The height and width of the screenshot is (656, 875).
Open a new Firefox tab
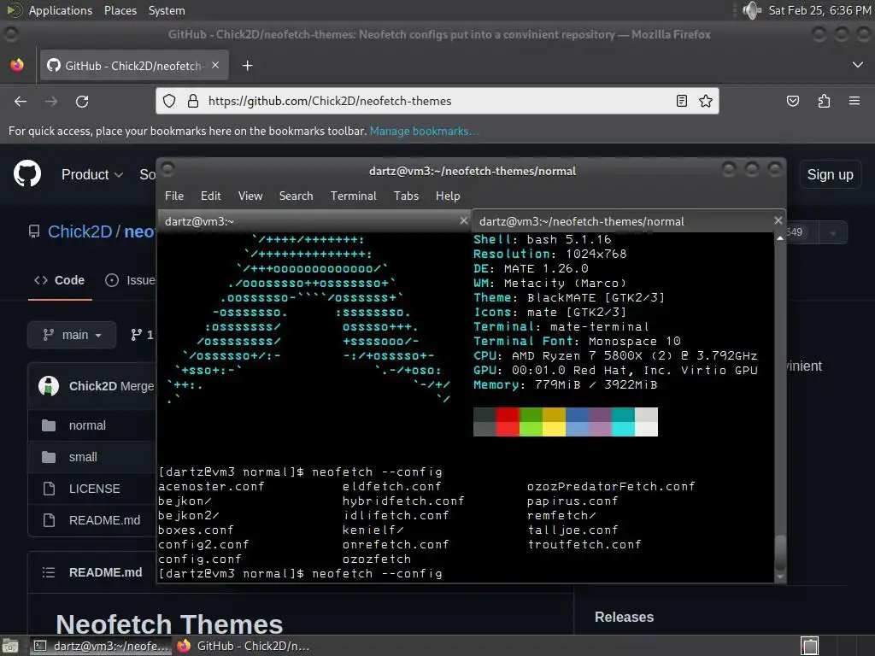[x=247, y=66]
